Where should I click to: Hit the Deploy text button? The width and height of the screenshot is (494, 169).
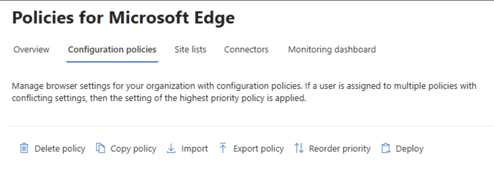coord(410,149)
